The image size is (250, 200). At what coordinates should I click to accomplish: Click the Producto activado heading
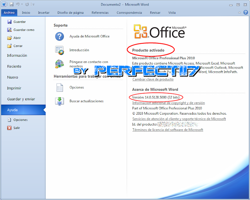pos(148,50)
